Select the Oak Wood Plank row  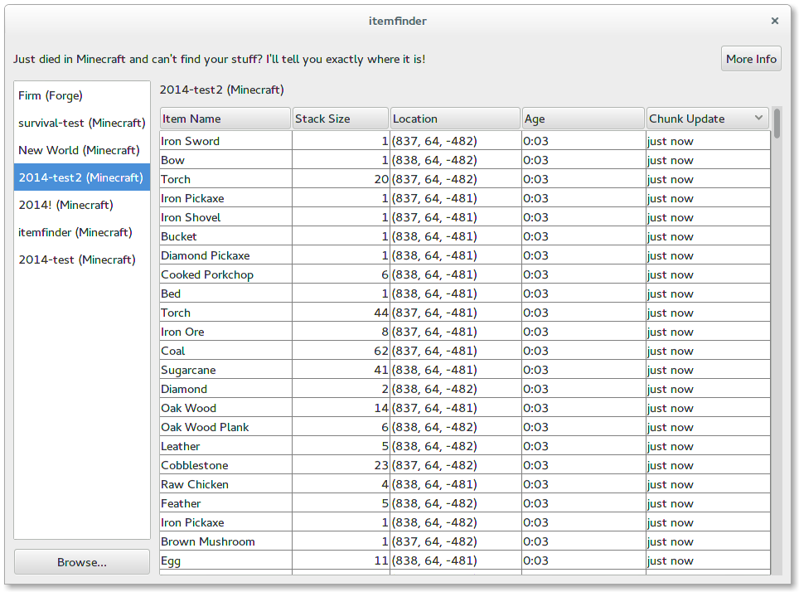pyautogui.click(x=465, y=427)
